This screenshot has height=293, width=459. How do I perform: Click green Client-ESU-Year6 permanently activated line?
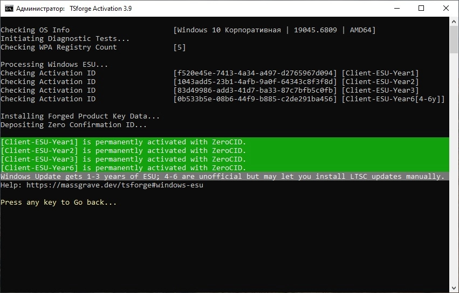point(225,168)
